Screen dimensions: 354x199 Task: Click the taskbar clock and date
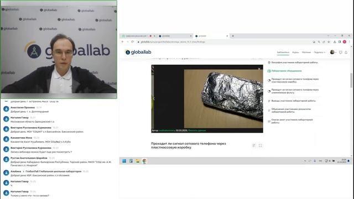[342, 161]
